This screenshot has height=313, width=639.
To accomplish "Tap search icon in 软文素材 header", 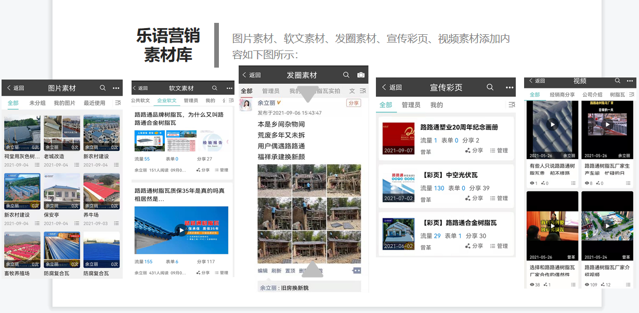I will (x=215, y=88).
